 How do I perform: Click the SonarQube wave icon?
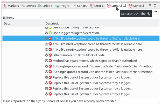pyautogui.click(x=74, y=6)
